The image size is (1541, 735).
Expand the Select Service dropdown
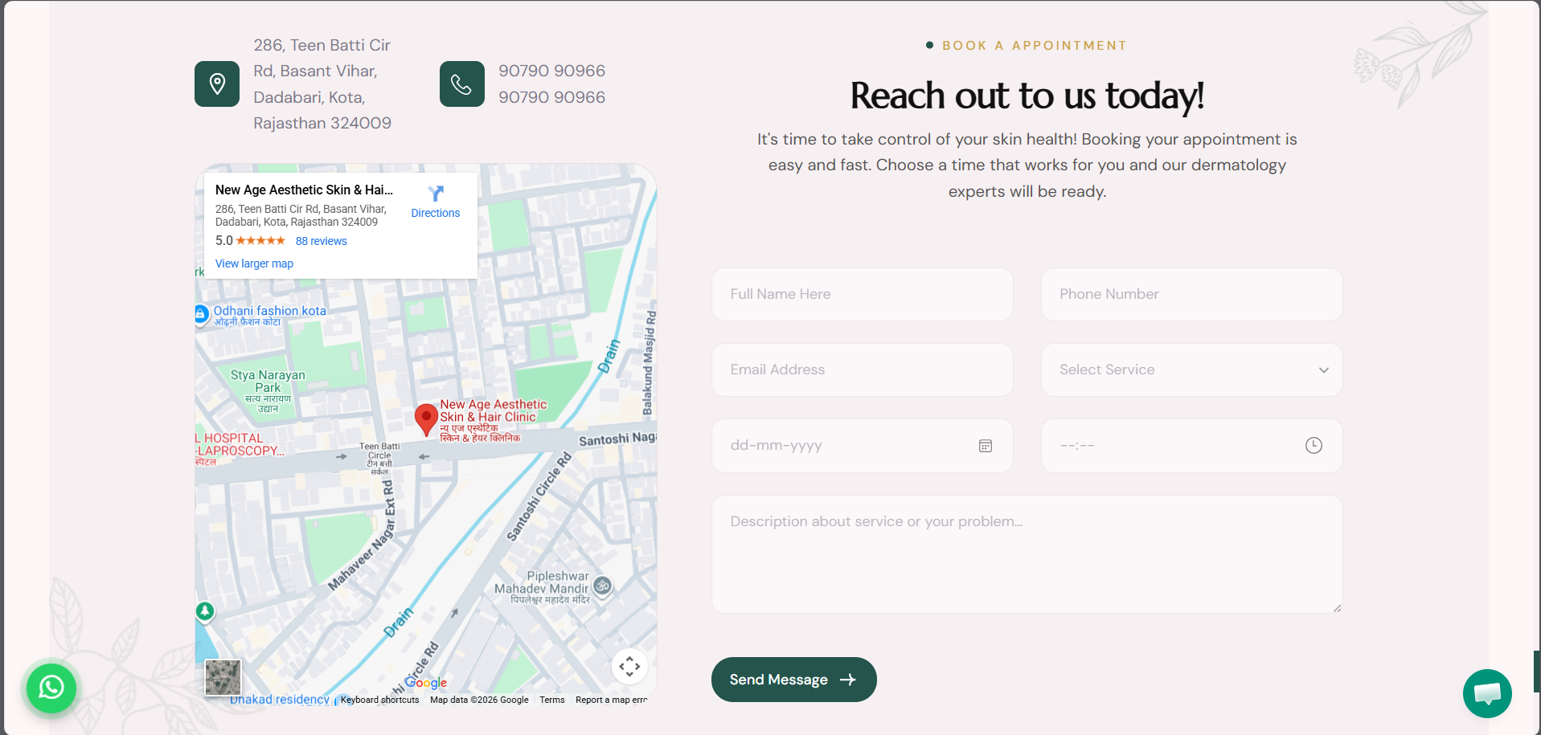pos(1191,370)
